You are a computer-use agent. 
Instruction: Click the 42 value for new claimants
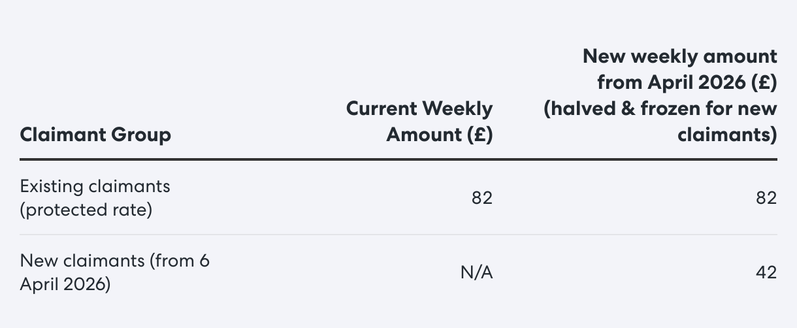pyautogui.click(x=766, y=272)
